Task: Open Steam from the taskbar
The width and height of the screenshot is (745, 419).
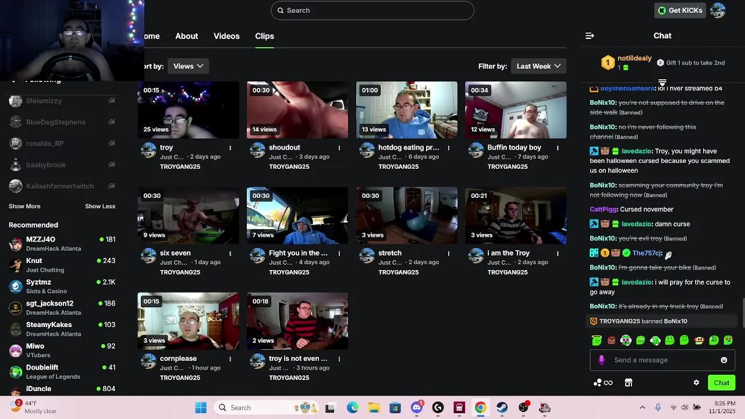Action: (502, 407)
